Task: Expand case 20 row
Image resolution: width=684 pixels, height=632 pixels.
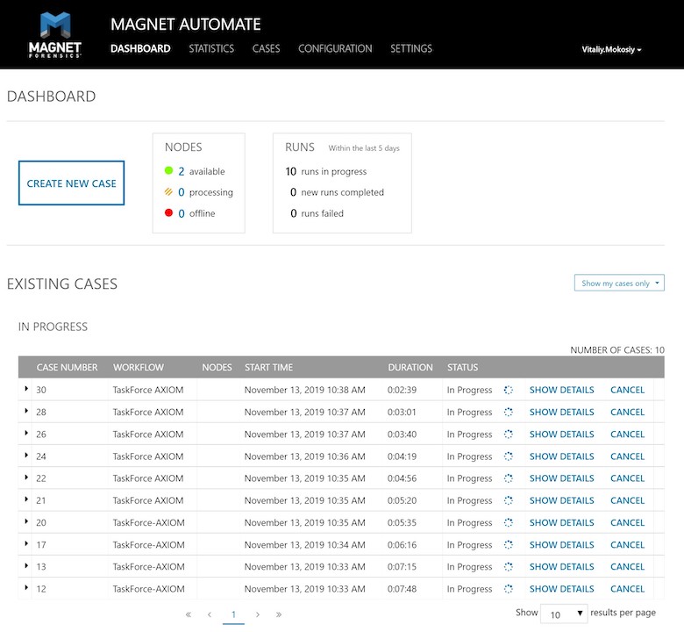Action: point(26,521)
